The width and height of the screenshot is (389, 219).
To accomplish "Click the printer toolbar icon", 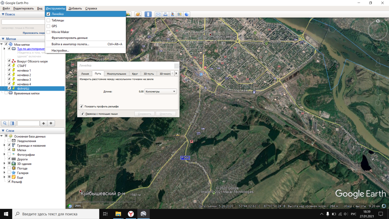I will [165, 14].
